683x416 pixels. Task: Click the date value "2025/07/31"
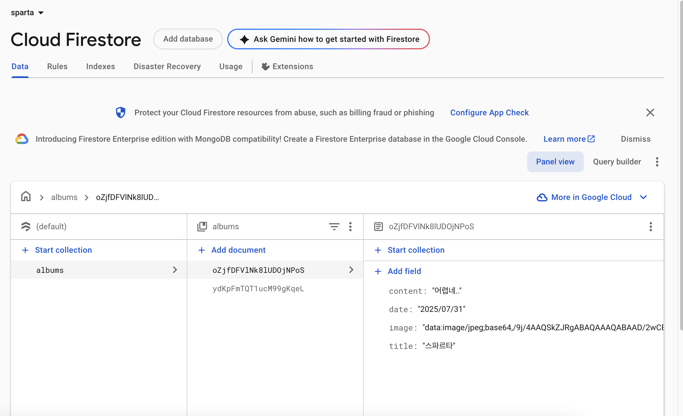click(441, 309)
